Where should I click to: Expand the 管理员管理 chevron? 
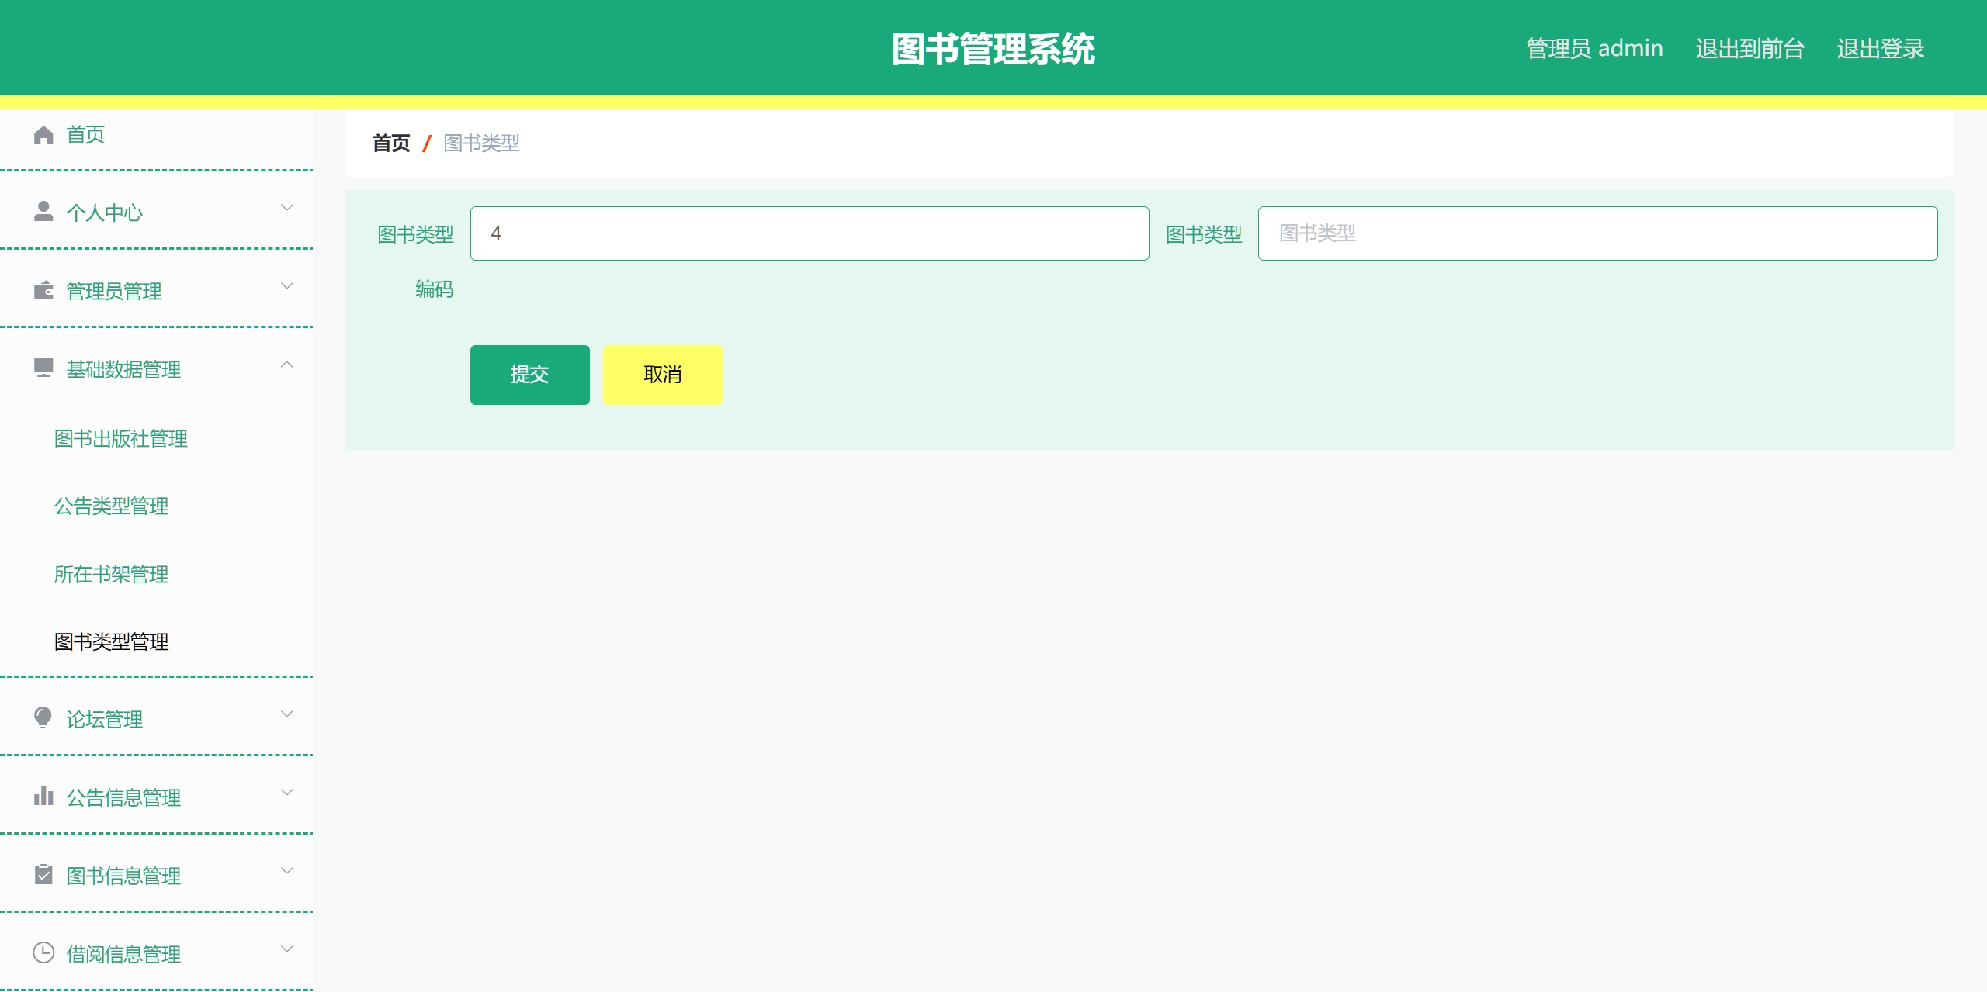coord(286,286)
